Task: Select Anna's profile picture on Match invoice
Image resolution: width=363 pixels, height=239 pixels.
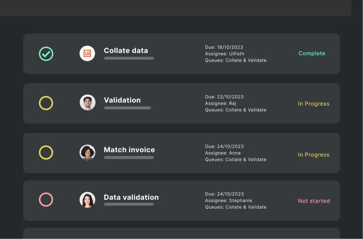Action: [x=87, y=152]
